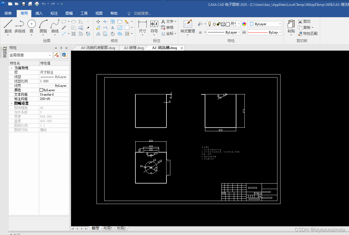Click the 功能搜索 search field

142,13
